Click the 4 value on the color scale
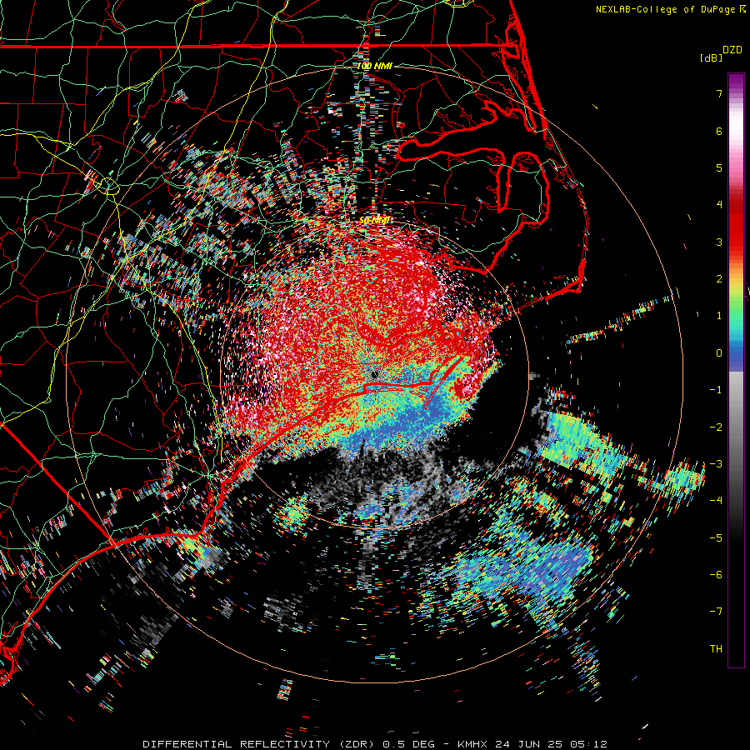 point(719,205)
